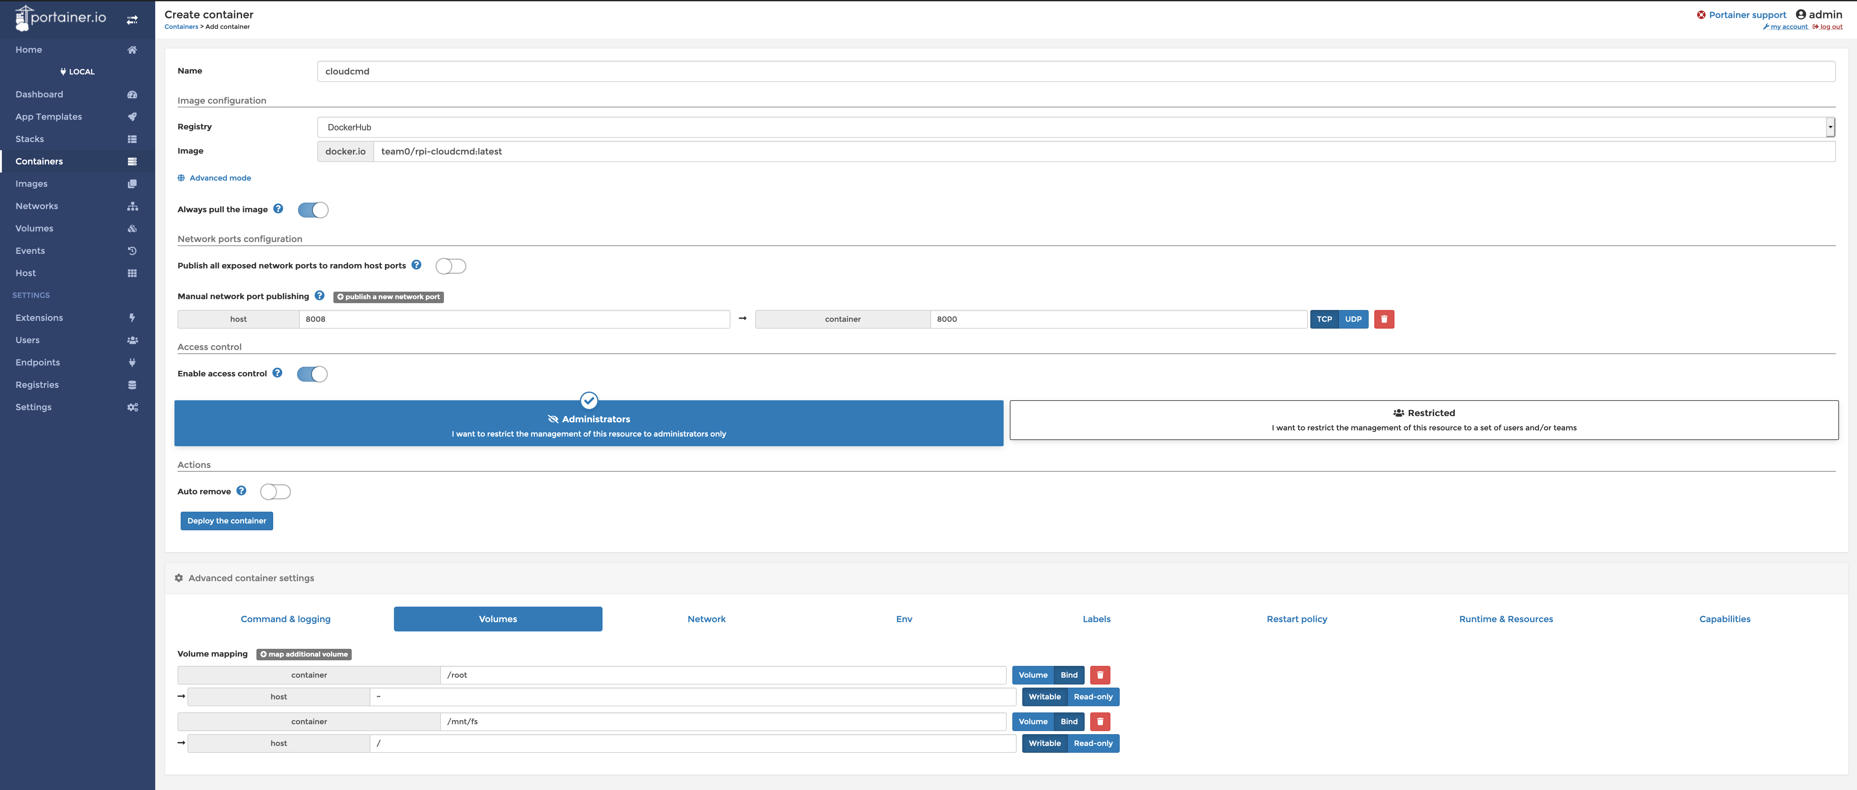This screenshot has width=1857, height=790.
Task: Click help icon for Manual network port publishing
Action: tap(319, 295)
